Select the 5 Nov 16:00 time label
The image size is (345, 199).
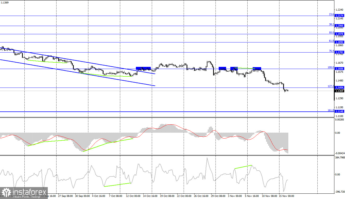point(252,196)
